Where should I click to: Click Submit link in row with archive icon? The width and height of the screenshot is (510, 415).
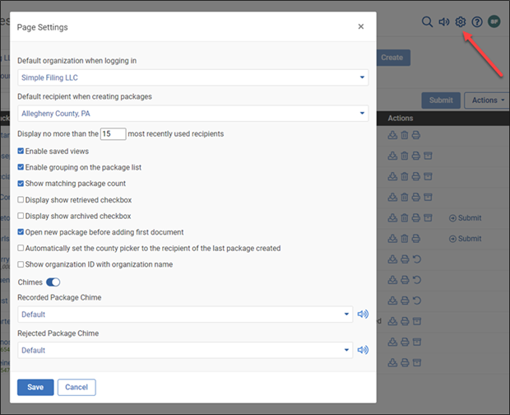pos(465,217)
